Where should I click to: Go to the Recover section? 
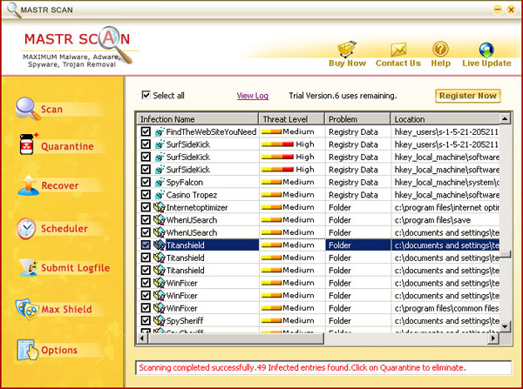point(60,185)
